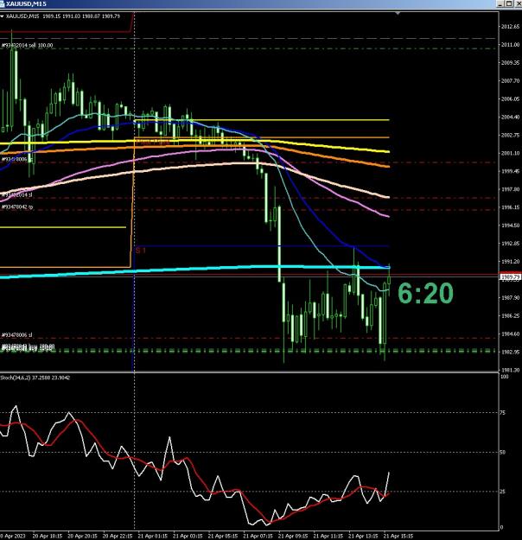Viewport: 522px width, 540px height.
Task: Click '21 Apr 15:15' on the time axis
Action: point(398,537)
